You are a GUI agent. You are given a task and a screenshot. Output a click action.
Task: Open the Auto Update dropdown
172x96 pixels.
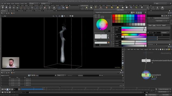(166, 95)
